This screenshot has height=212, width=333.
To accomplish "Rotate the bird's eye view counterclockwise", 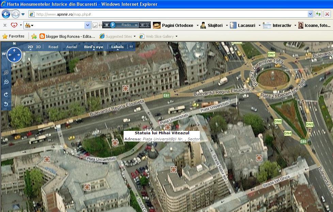I will coord(6,104).
